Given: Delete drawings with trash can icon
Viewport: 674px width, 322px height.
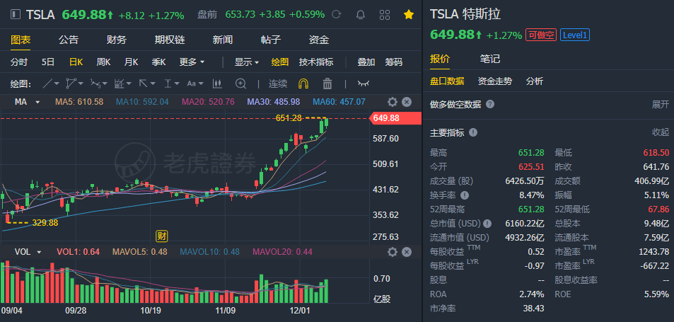Looking at the screenshot, I should pos(327,84).
